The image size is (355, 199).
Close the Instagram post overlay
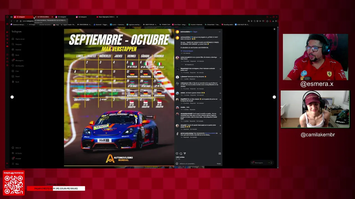pos(274,29)
